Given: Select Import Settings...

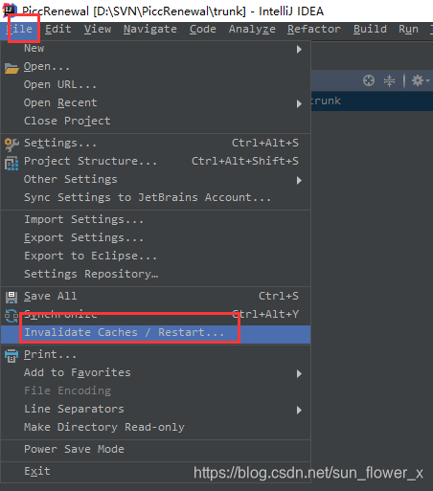Looking at the screenshot, I should 155,220.
